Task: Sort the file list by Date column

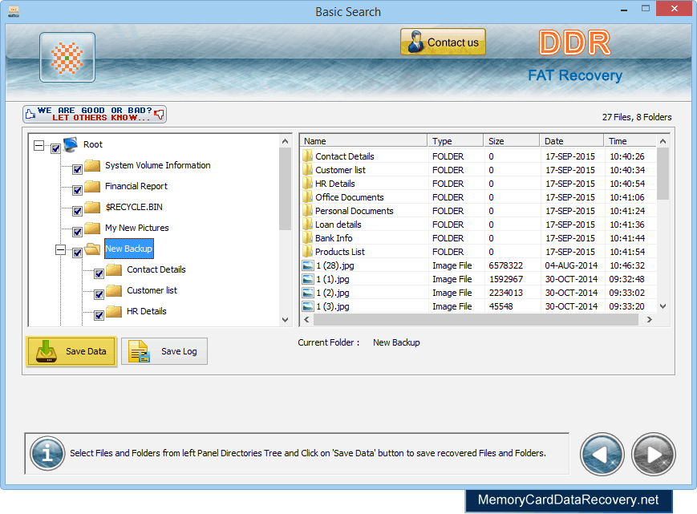Action: click(x=572, y=141)
